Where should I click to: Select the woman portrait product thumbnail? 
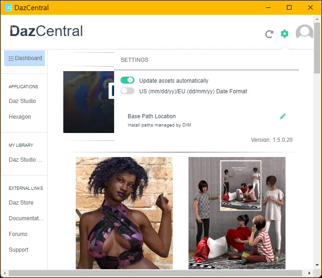coord(124,213)
